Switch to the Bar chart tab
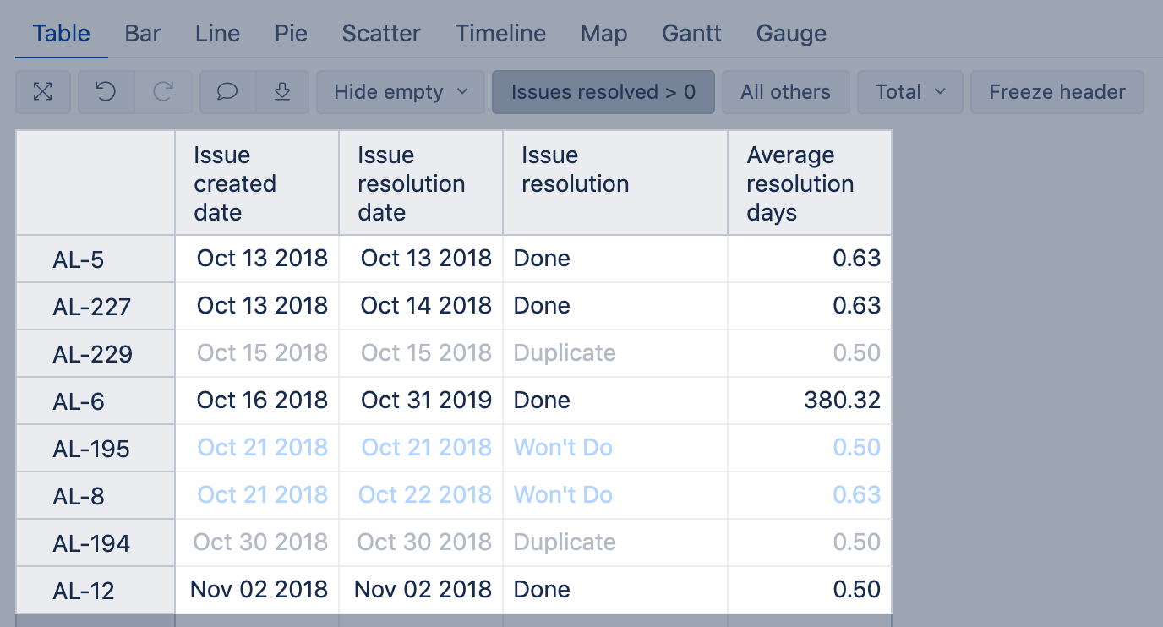1163x627 pixels. point(143,34)
